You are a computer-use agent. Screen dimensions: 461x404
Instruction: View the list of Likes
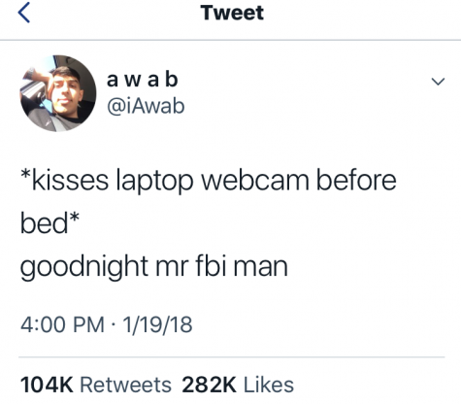(x=269, y=385)
